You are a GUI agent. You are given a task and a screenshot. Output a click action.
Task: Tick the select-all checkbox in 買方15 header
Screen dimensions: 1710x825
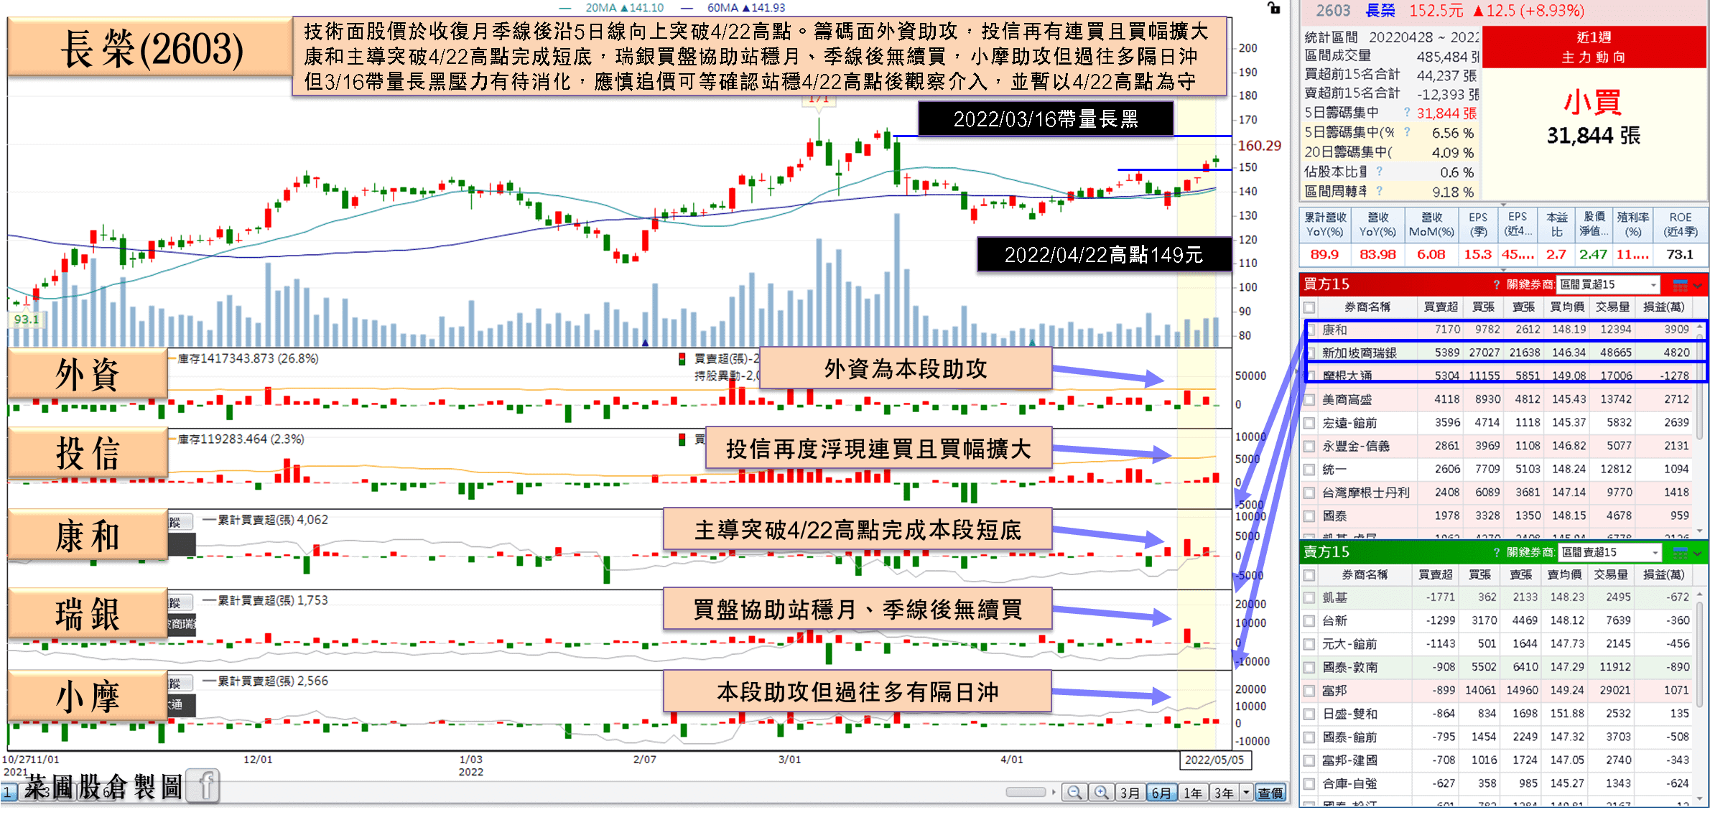coord(1311,307)
